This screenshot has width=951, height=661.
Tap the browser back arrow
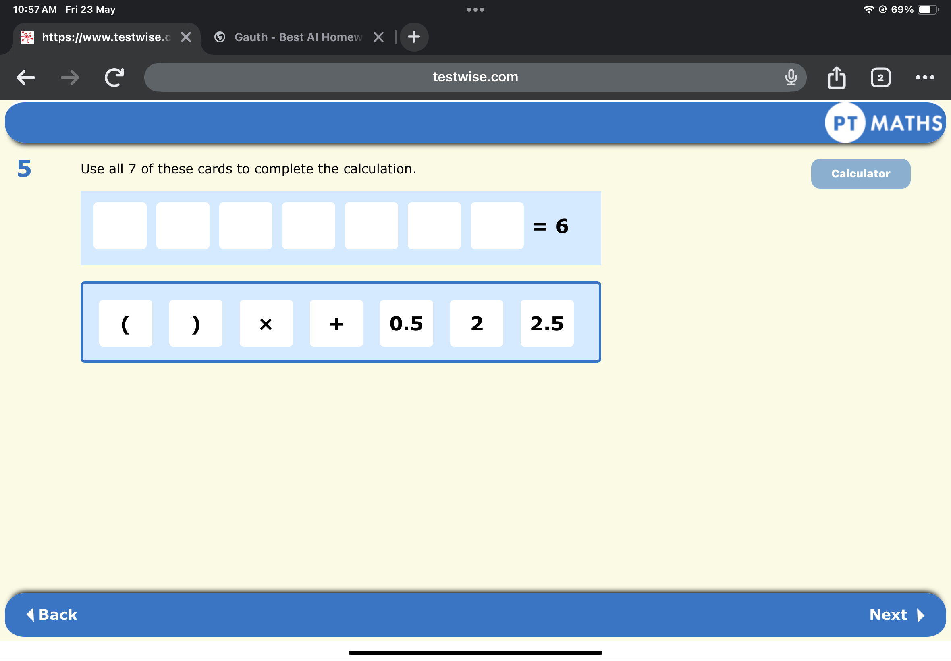click(26, 77)
